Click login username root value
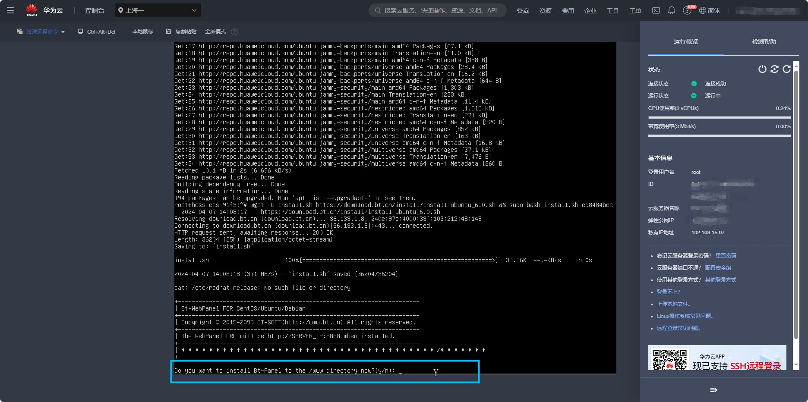Viewport: 808px width, 402px height. coord(696,172)
